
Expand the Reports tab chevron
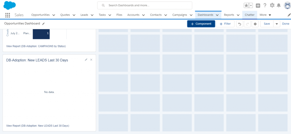(238, 15)
